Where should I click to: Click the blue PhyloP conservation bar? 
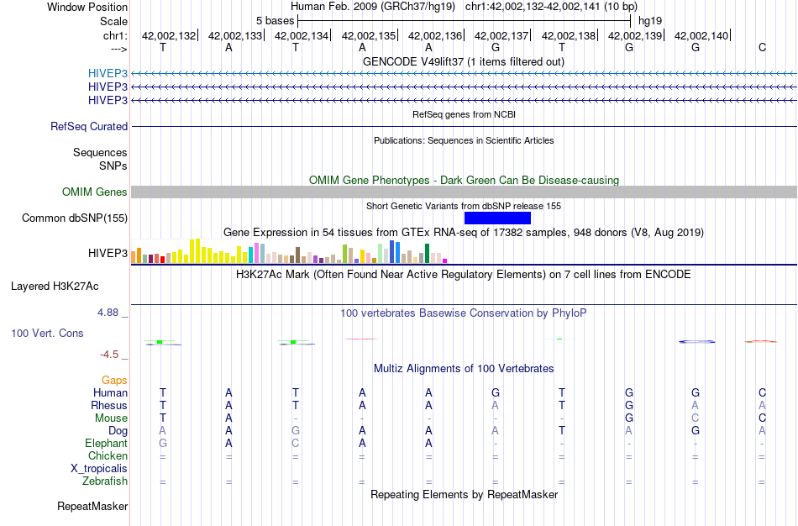[696, 342]
